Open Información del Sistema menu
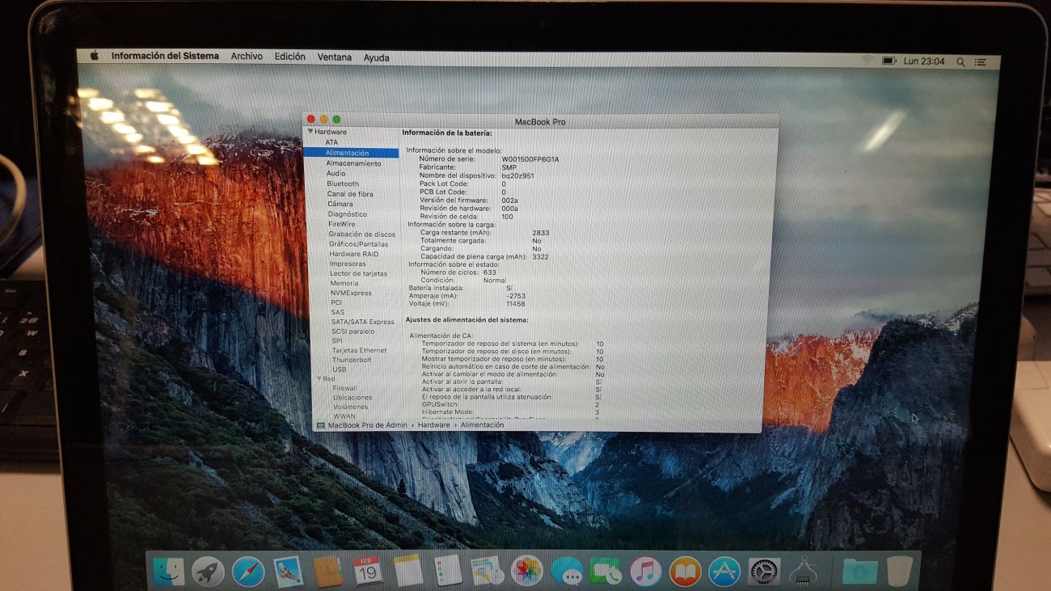The height and width of the screenshot is (591, 1051). point(165,56)
